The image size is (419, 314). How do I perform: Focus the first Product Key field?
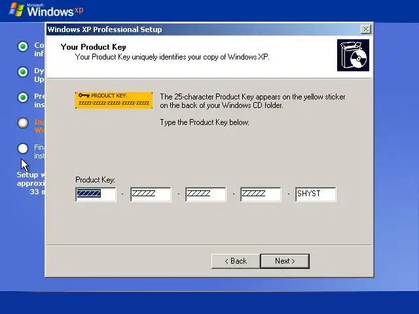point(96,194)
